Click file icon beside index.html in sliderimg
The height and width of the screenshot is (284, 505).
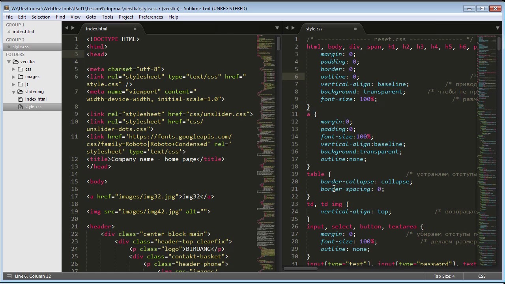click(21, 99)
